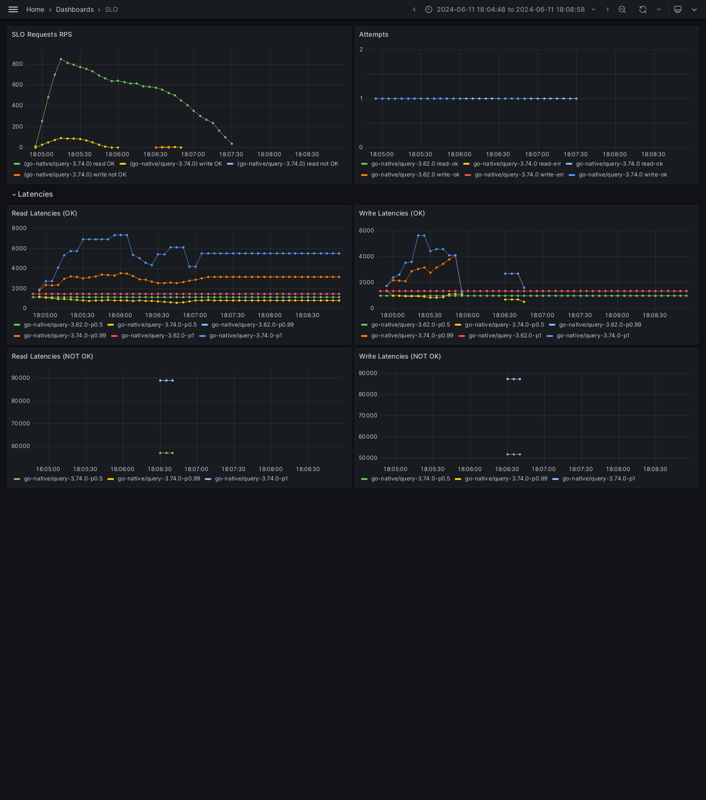This screenshot has width=706, height=800.
Task: Select 3.62.0-p1 legend in Write Latencies (OK)
Action: 505,336
